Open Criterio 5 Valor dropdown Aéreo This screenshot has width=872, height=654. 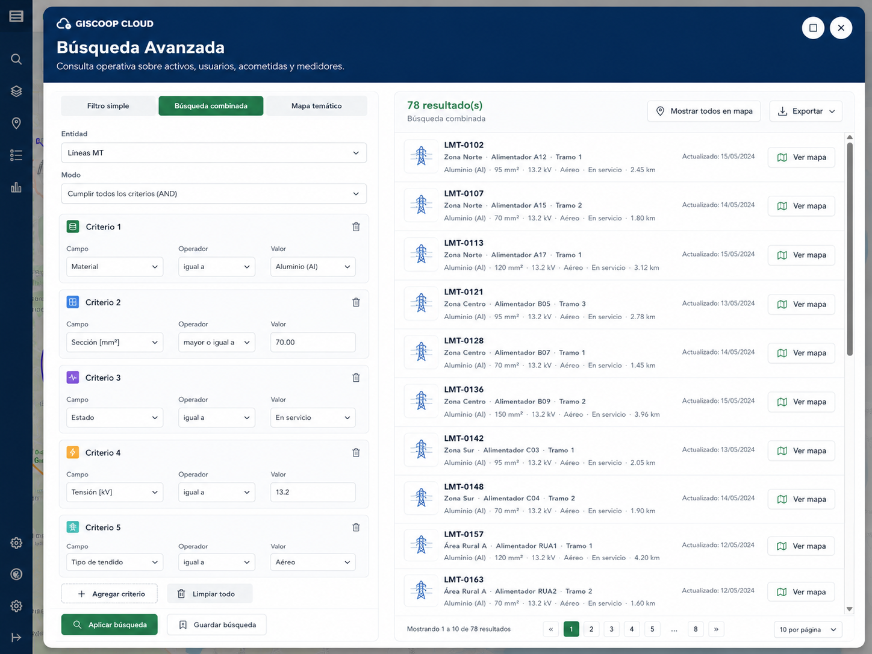(313, 562)
